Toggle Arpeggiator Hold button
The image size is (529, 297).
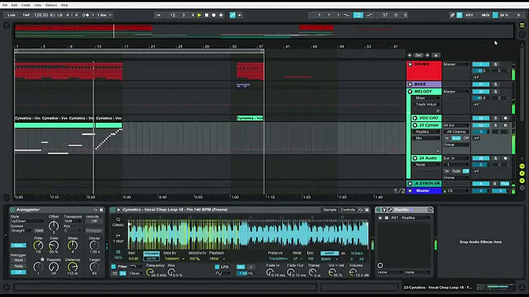coord(39,231)
